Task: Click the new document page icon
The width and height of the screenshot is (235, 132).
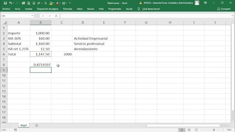Action: click(34, 3)
